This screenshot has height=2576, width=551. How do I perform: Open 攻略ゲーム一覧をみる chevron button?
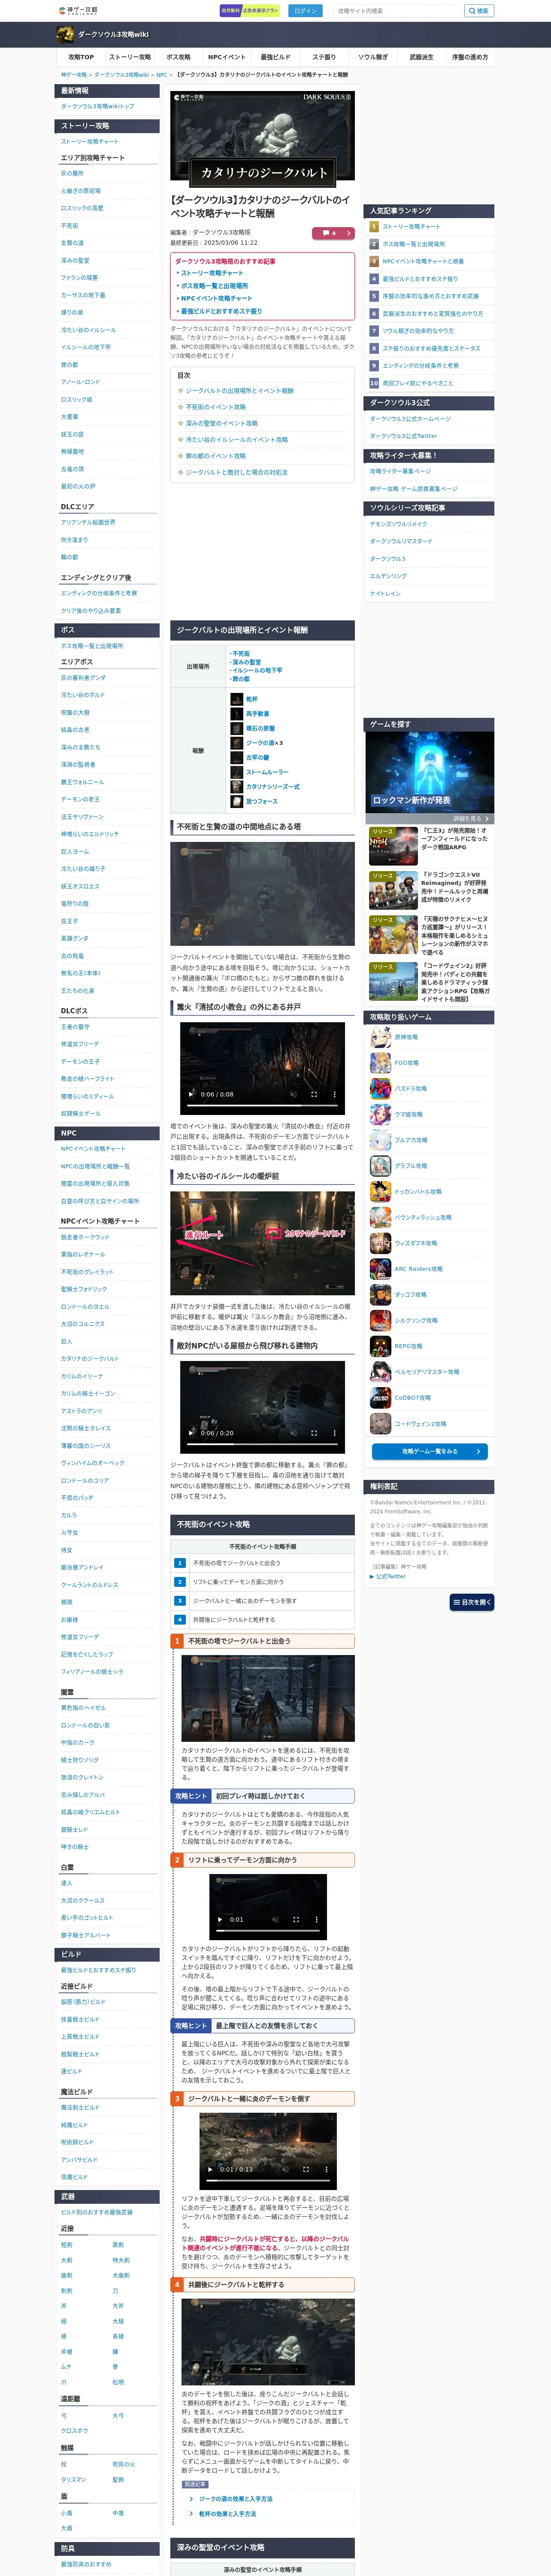[x=430, y=1451]
